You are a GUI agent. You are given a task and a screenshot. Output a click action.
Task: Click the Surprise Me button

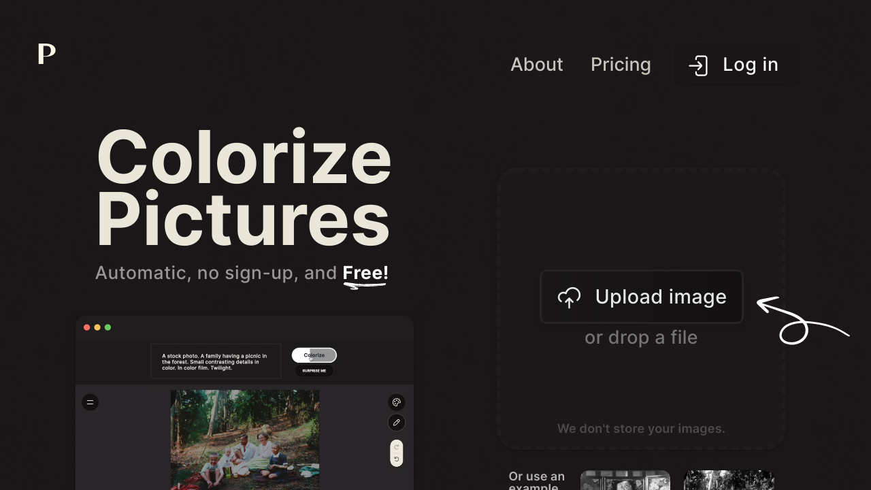tap(314, 371)
